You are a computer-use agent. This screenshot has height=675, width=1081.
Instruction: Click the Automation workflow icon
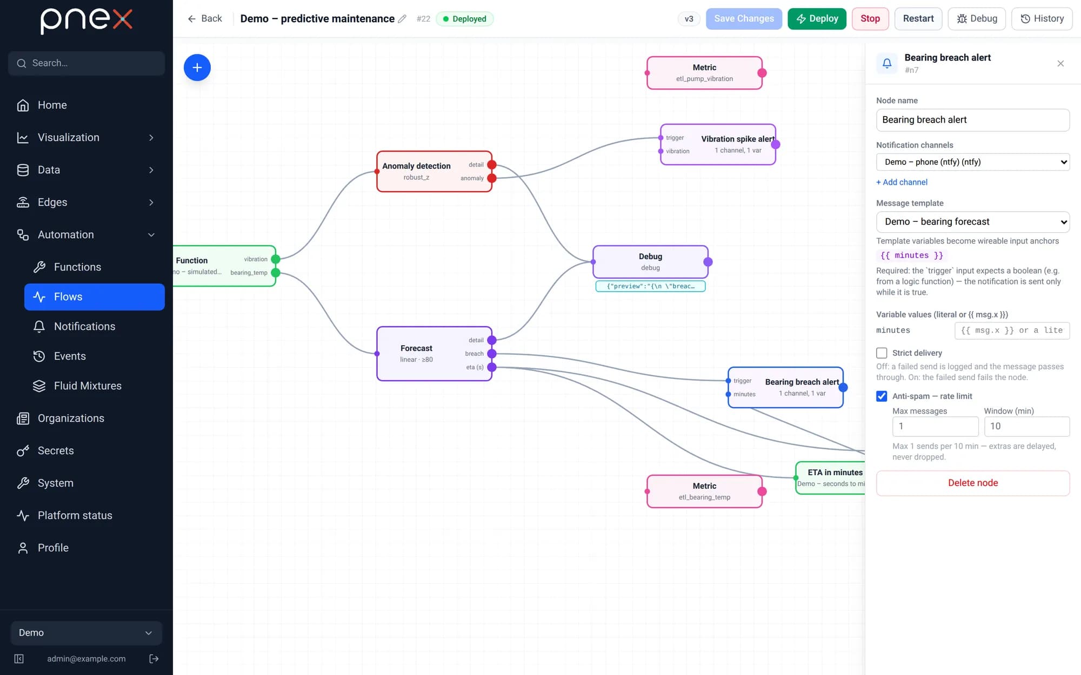tap(23, 235)
